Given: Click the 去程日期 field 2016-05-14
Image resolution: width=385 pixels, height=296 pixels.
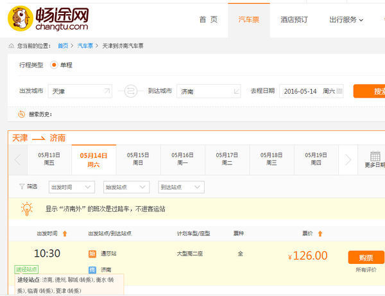Looking at the screenshot, I should coord(311,91).
